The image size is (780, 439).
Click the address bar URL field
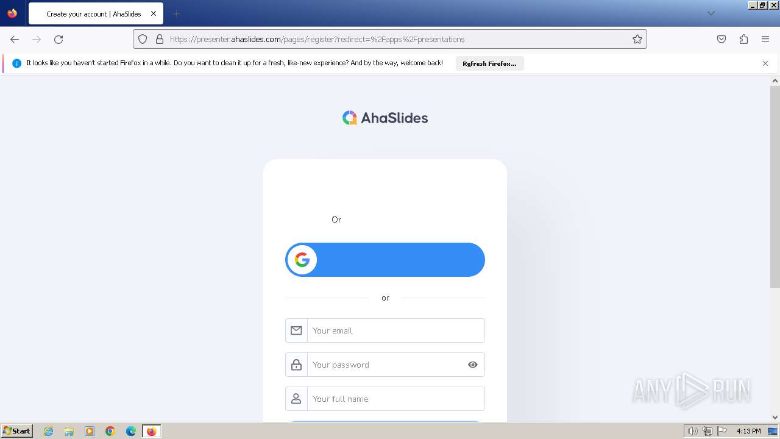pos(390,39)
